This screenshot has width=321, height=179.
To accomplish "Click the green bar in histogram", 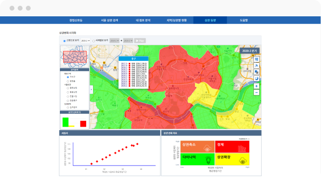I will 66,122.
